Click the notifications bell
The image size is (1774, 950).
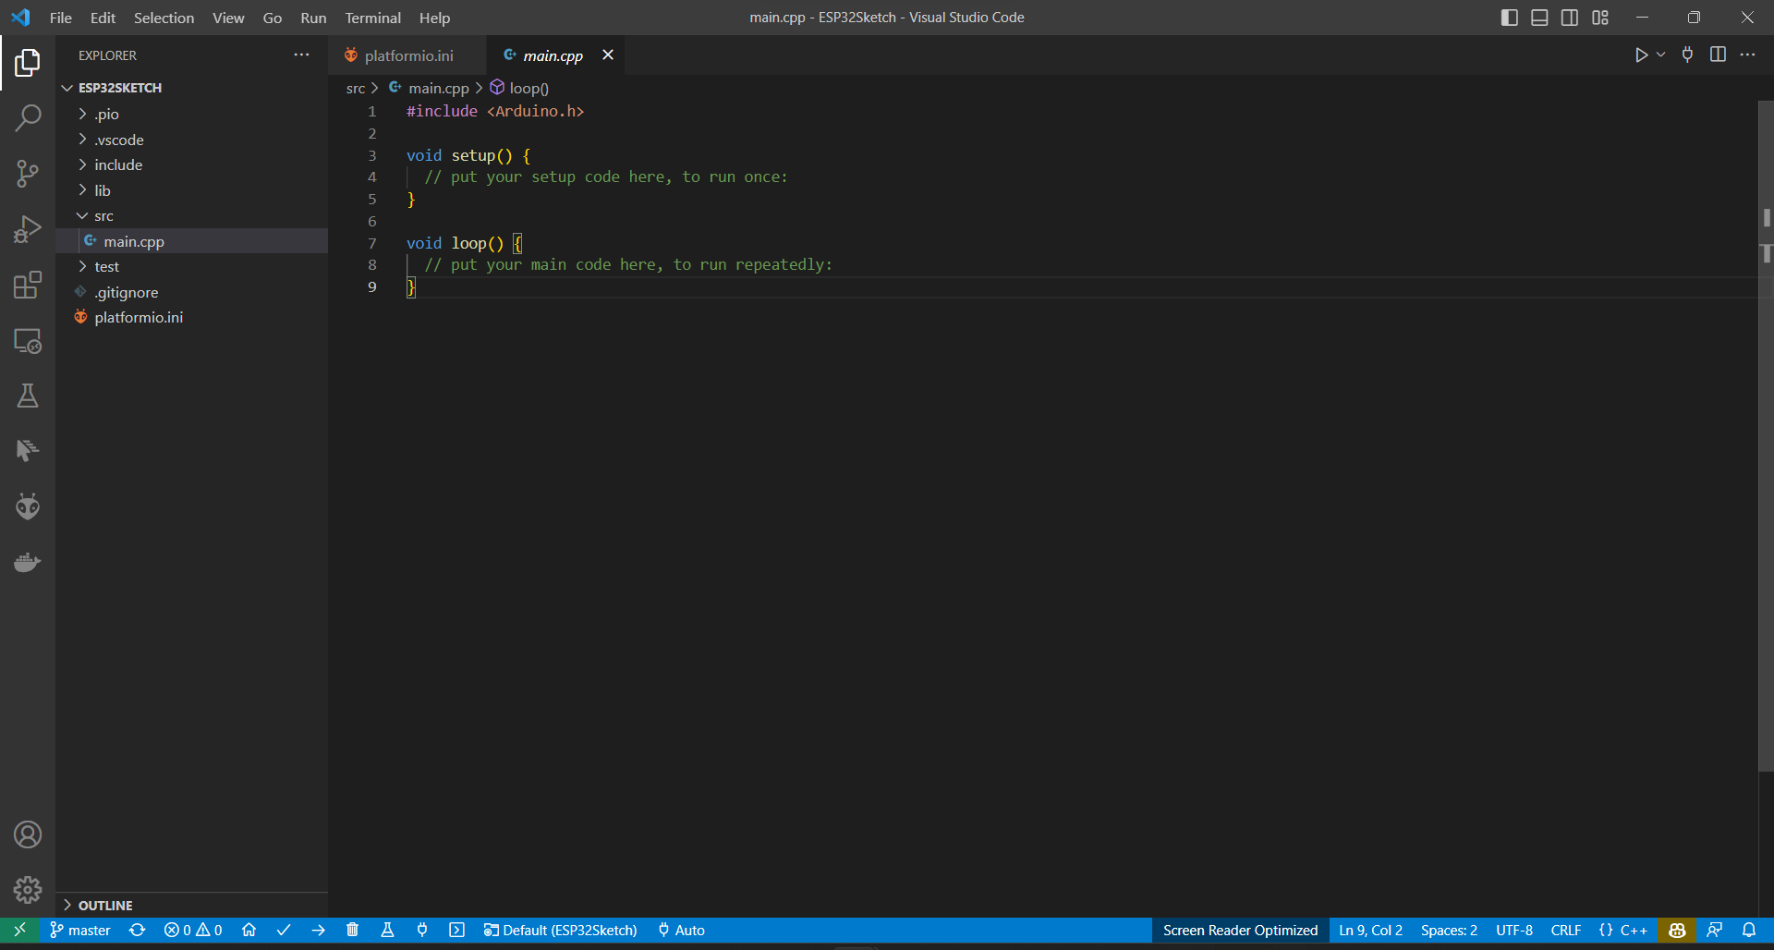point(1749,930)
